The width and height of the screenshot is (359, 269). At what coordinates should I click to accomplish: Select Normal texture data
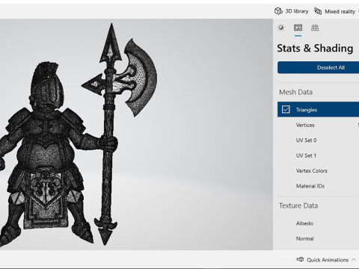[304, 238]
